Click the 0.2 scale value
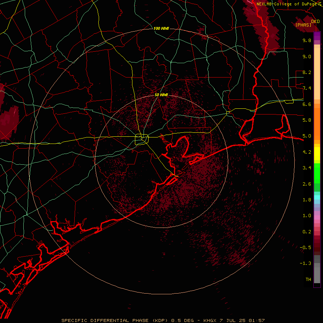This screenshot has height=323, width=323. [307, 232]
